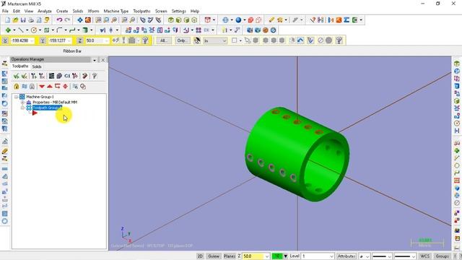Switch to the Solids tab
The height and width of the screenshot is (260, 462).
tap(37, 66)
